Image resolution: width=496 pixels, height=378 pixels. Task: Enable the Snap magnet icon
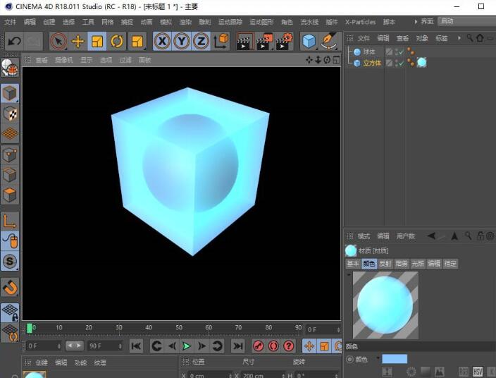tap(10, 287)
